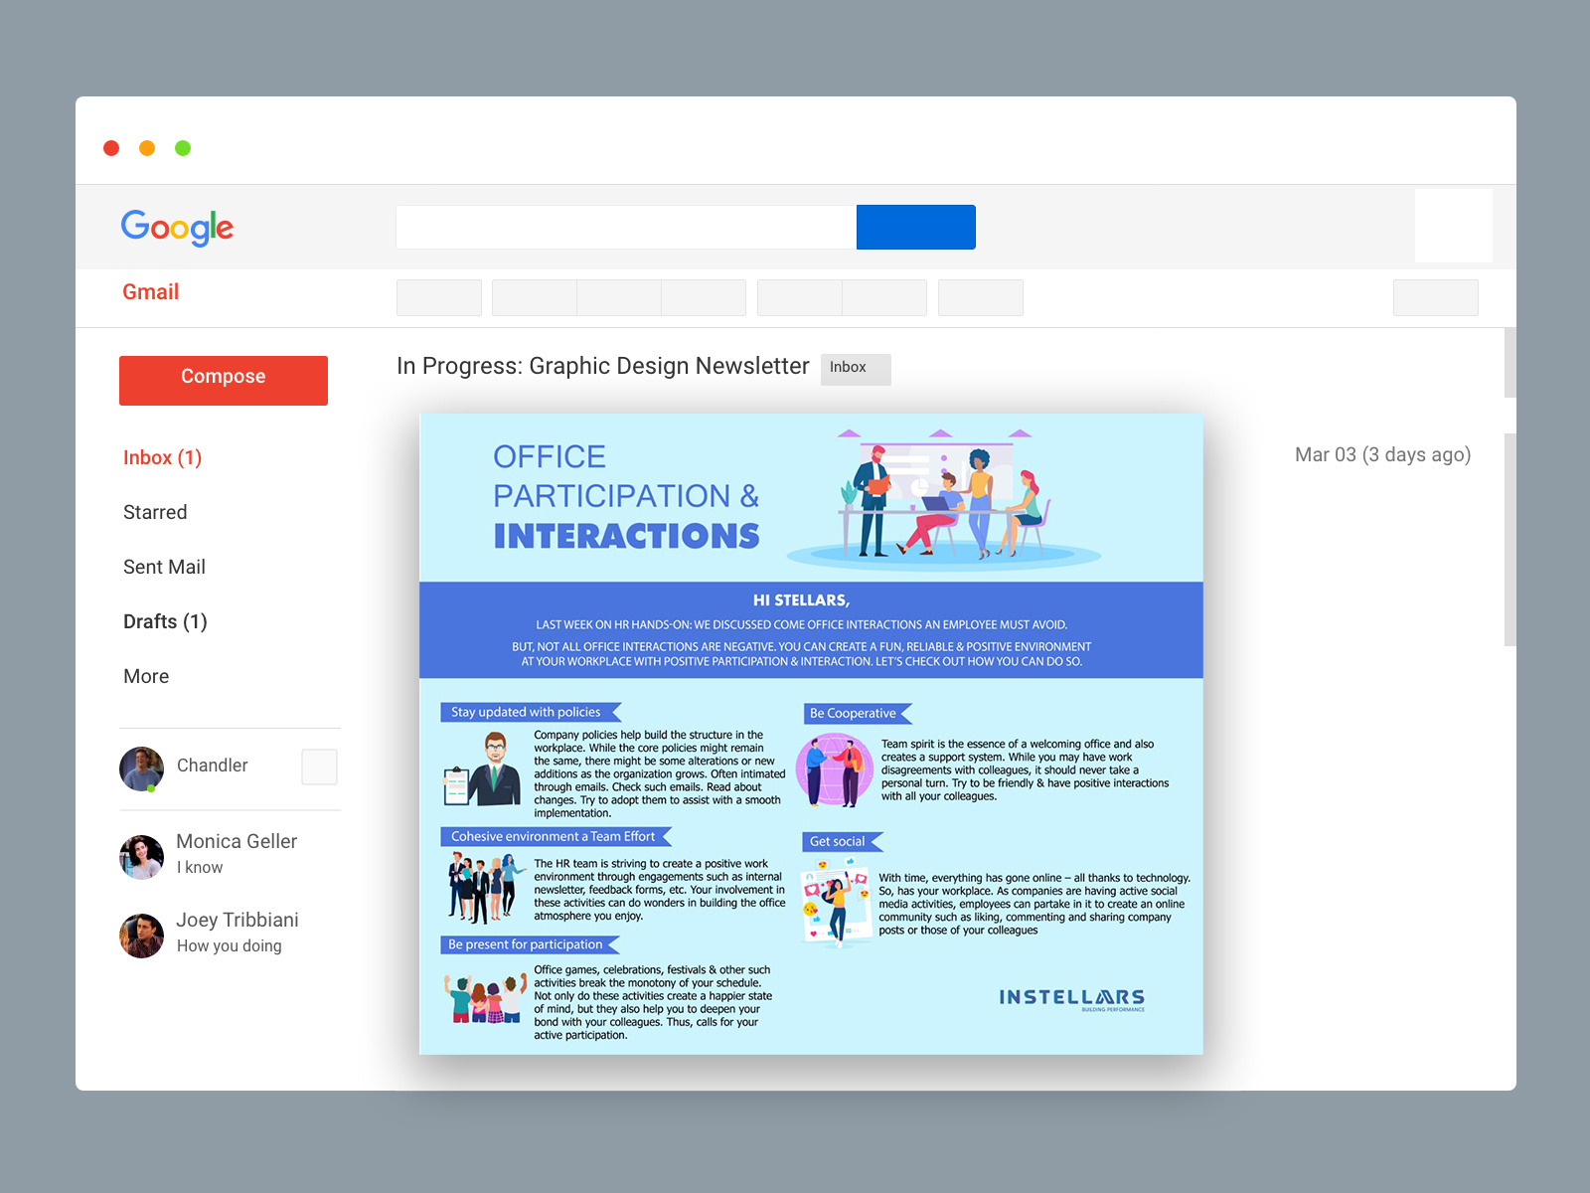Open the more-actions dropdown in the toolbar

coord(981,297)
